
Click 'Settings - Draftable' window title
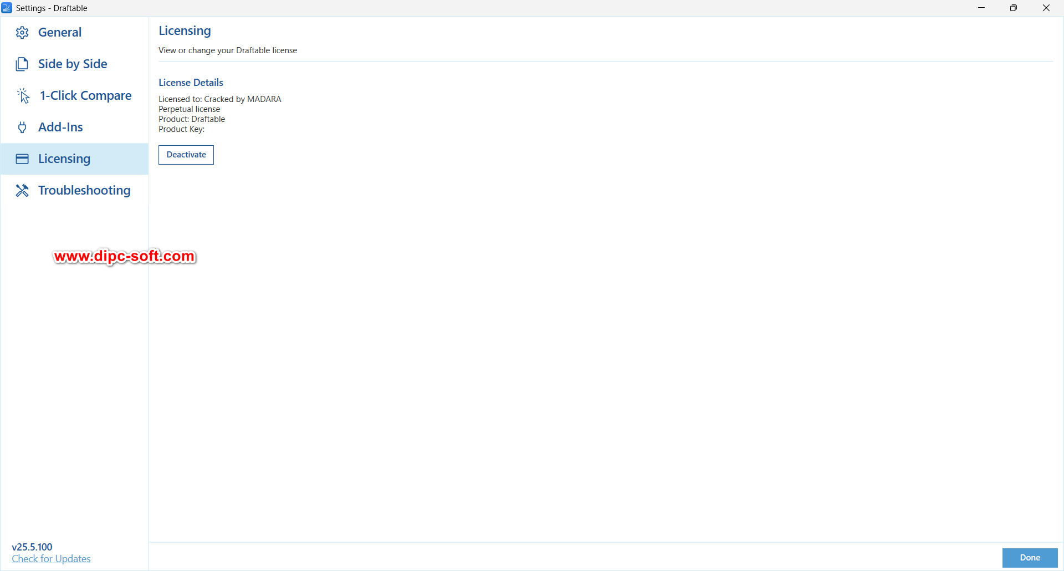[x=52, y=8]
